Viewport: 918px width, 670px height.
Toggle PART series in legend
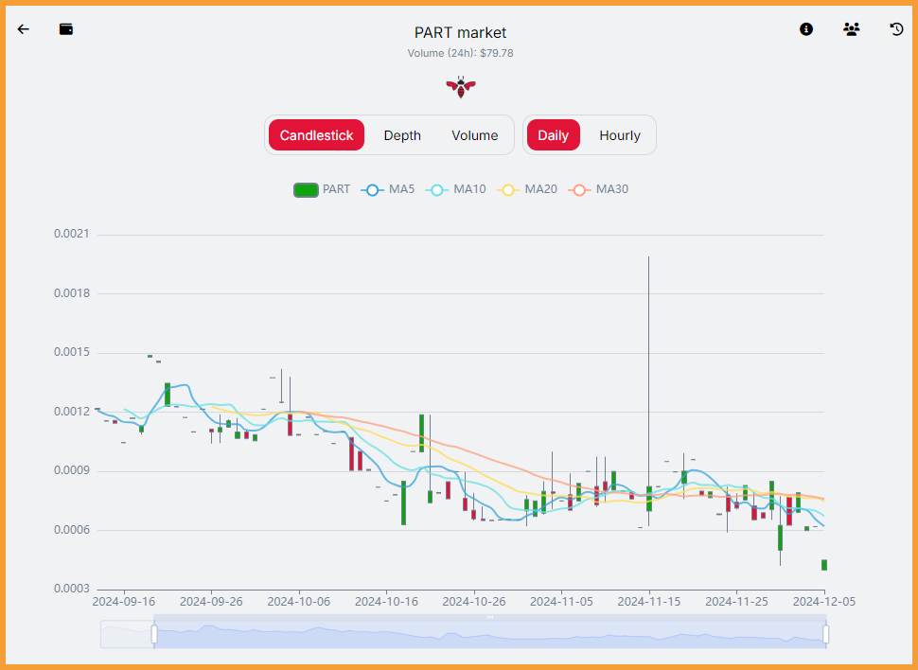pyautogui.click(x=322, y=190)
